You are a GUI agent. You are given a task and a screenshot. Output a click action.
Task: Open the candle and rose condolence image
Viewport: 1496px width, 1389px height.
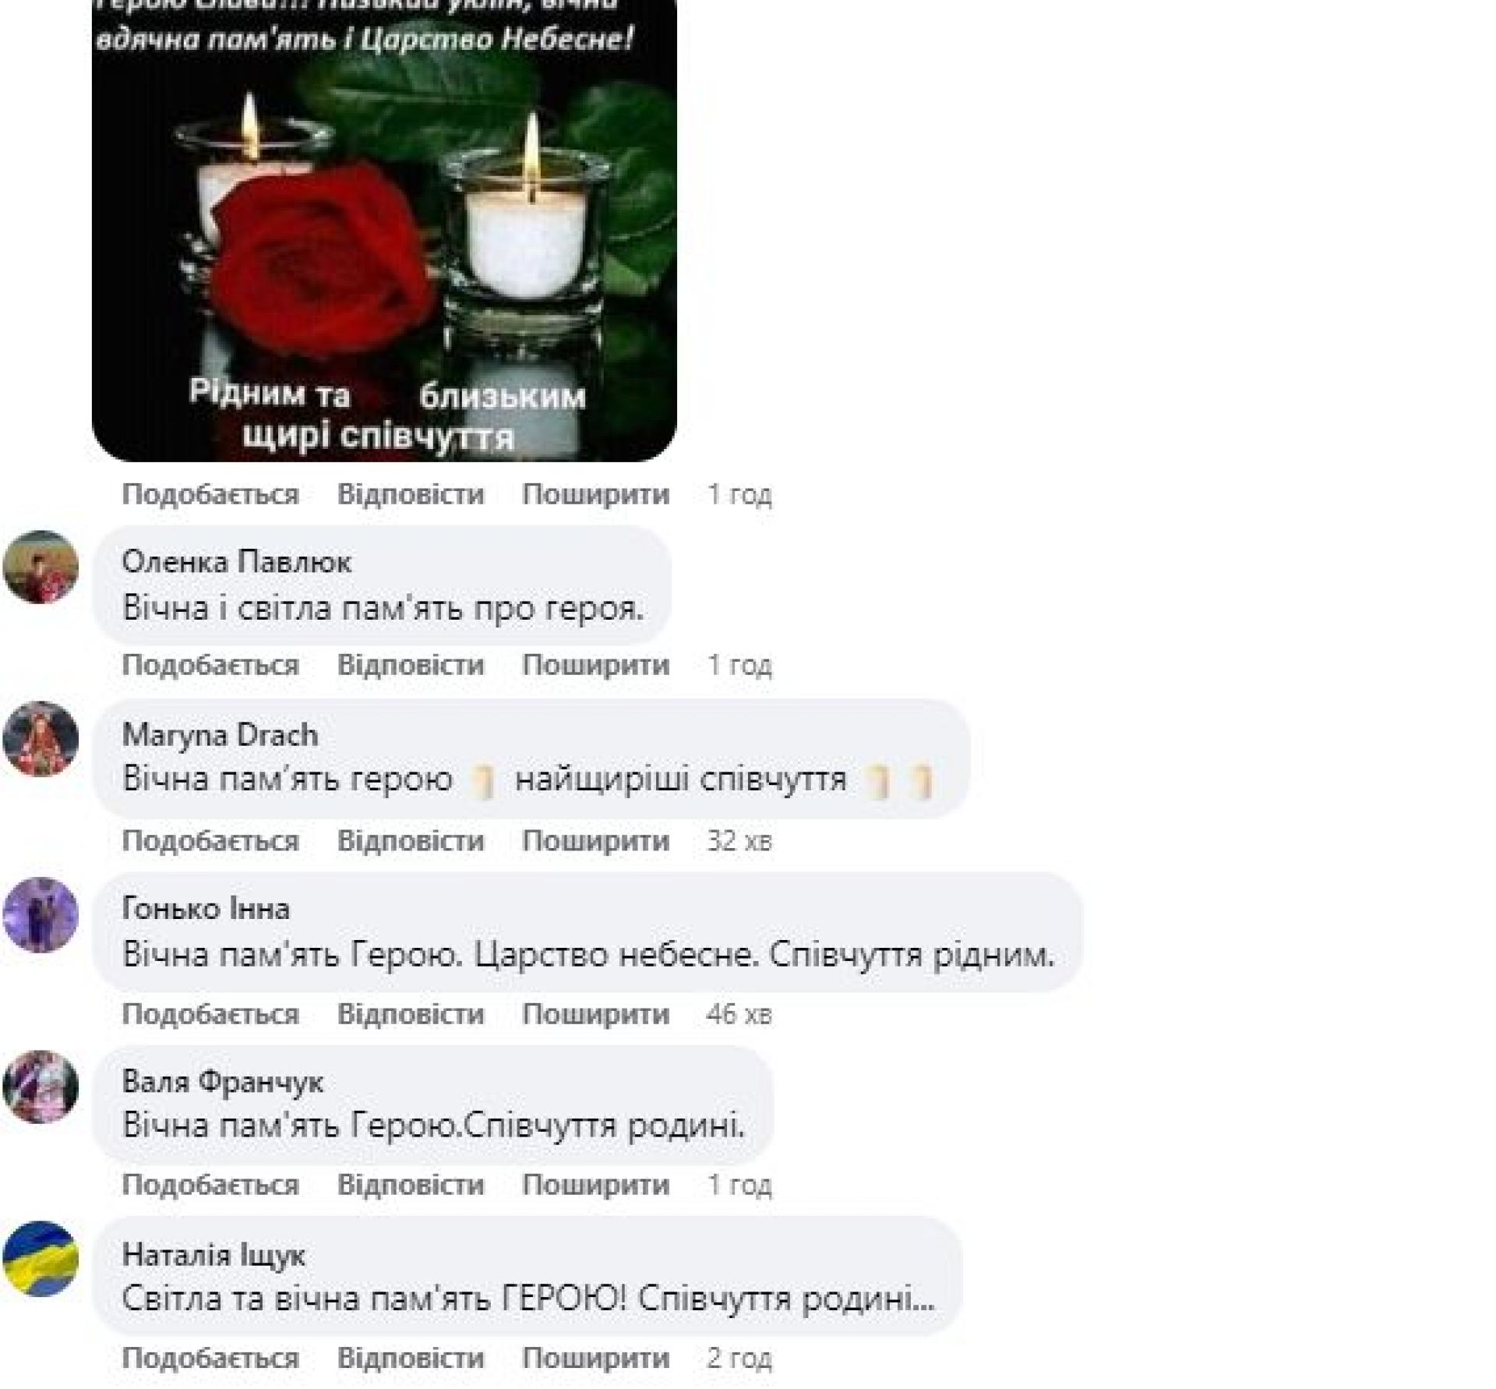[x=384, y=231]
